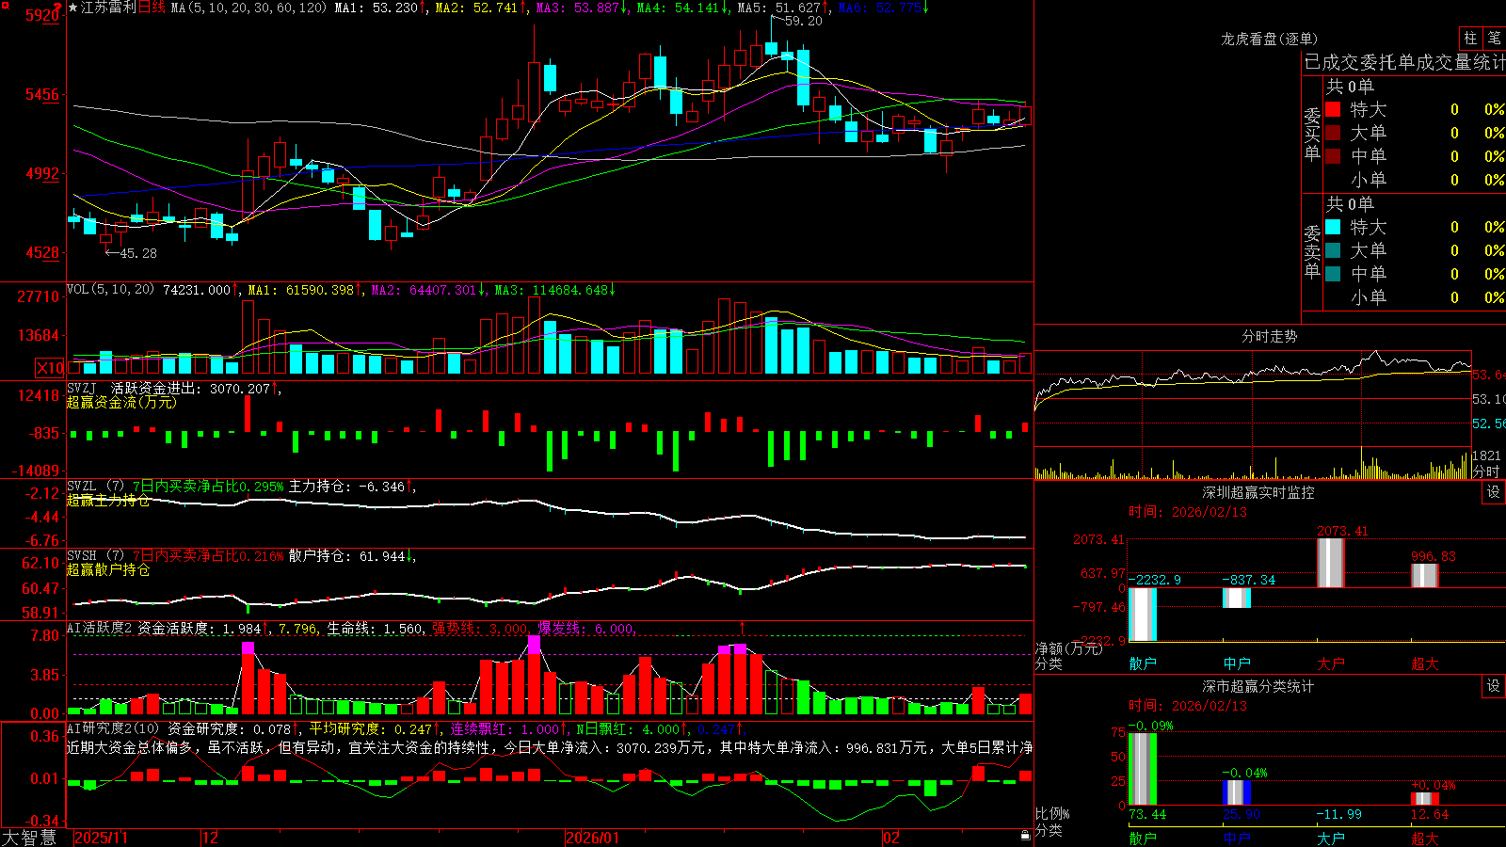This screenshot has width=1506, height=847.
Task: Click the 超赢散户持仓 label
Action: (x=108, y=569)
